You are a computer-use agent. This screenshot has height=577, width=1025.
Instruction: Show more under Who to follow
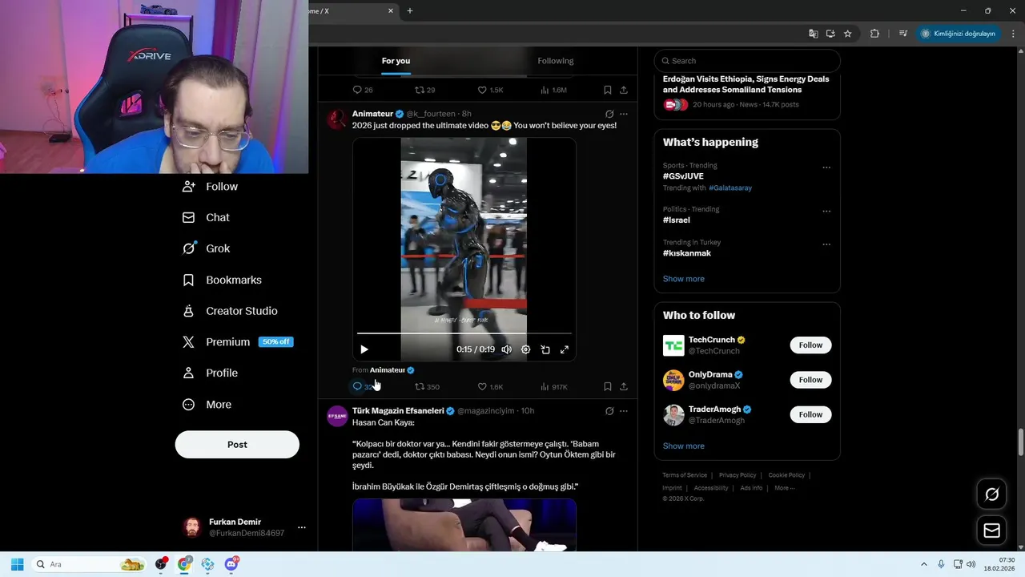(684, 446)
